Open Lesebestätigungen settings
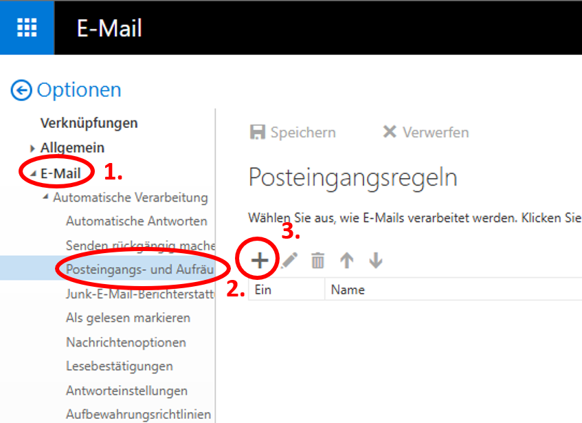582x423 pixels. (x=120, y=366)
